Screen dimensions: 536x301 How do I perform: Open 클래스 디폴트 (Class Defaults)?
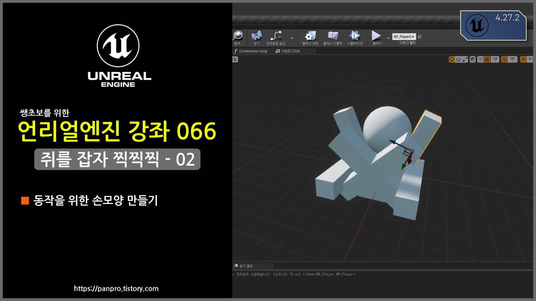click(x=332, y=36)
